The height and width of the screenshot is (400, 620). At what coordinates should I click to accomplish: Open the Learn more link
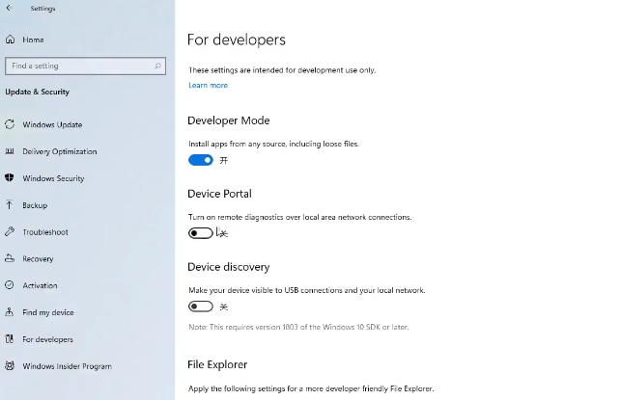208,85
